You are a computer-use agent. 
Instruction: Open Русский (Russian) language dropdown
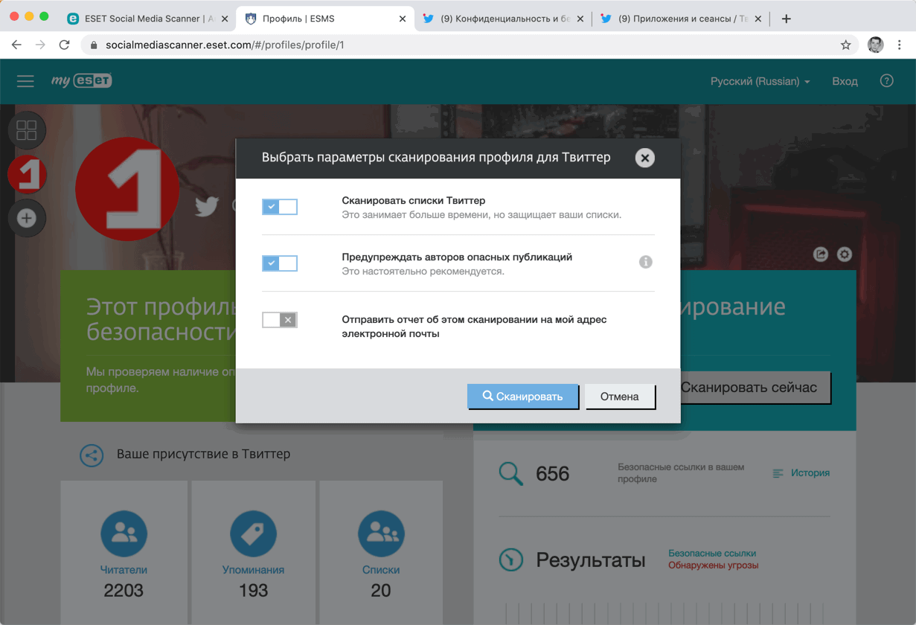pos(760,81)
